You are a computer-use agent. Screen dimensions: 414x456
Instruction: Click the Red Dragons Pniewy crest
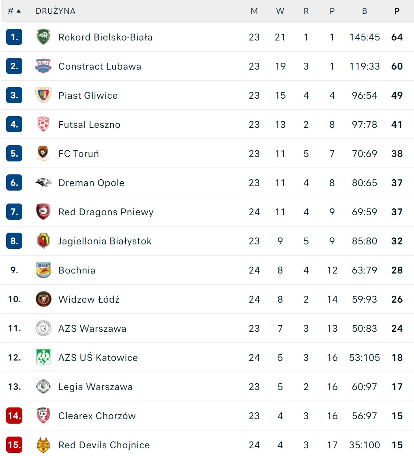[43, 212]
